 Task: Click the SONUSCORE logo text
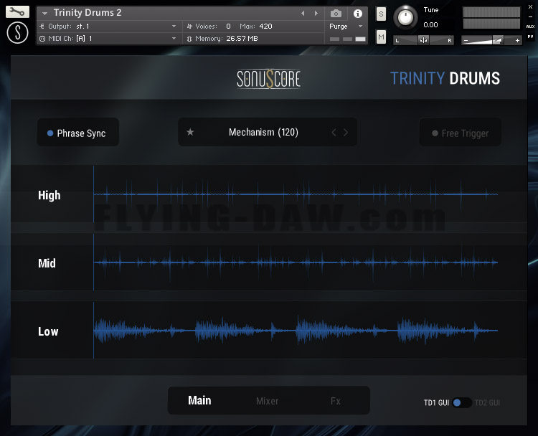pos(269,79)
